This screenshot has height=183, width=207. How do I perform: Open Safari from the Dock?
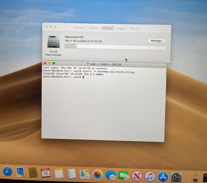pyautogui.click(x=8, y=171)
